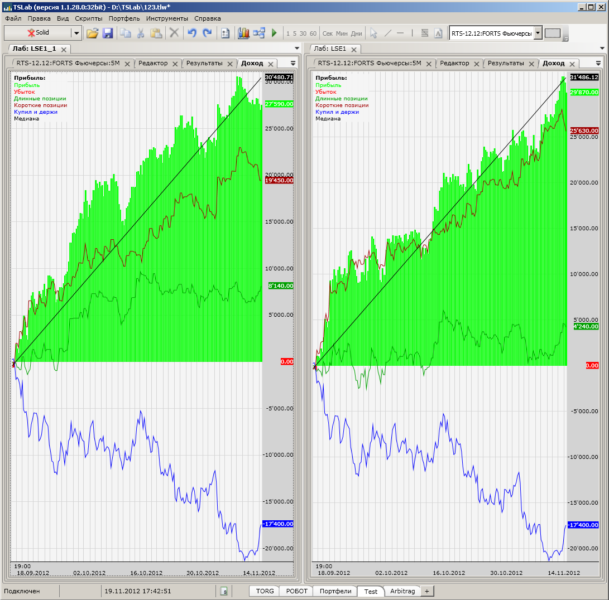
Task: Click the Redo arrow icon
Action: [208, 33]
